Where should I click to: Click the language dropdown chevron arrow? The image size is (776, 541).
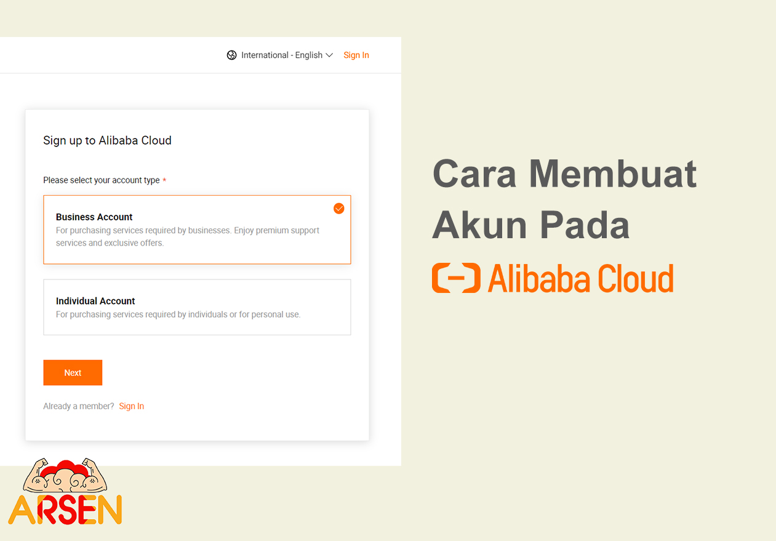[x=329, y=55]
